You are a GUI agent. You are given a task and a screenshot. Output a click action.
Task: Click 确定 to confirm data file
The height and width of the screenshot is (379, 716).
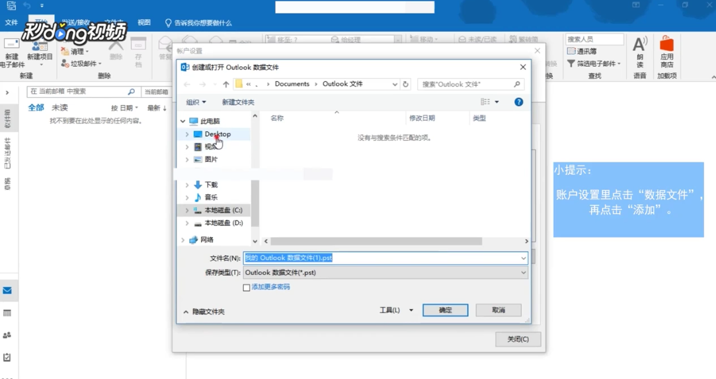(x=445, y=310)
